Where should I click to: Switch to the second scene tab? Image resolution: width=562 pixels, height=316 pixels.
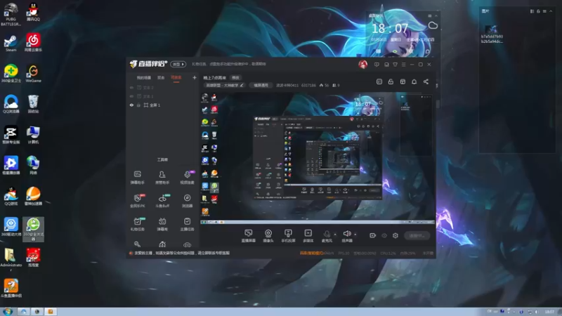coord(161,78)
